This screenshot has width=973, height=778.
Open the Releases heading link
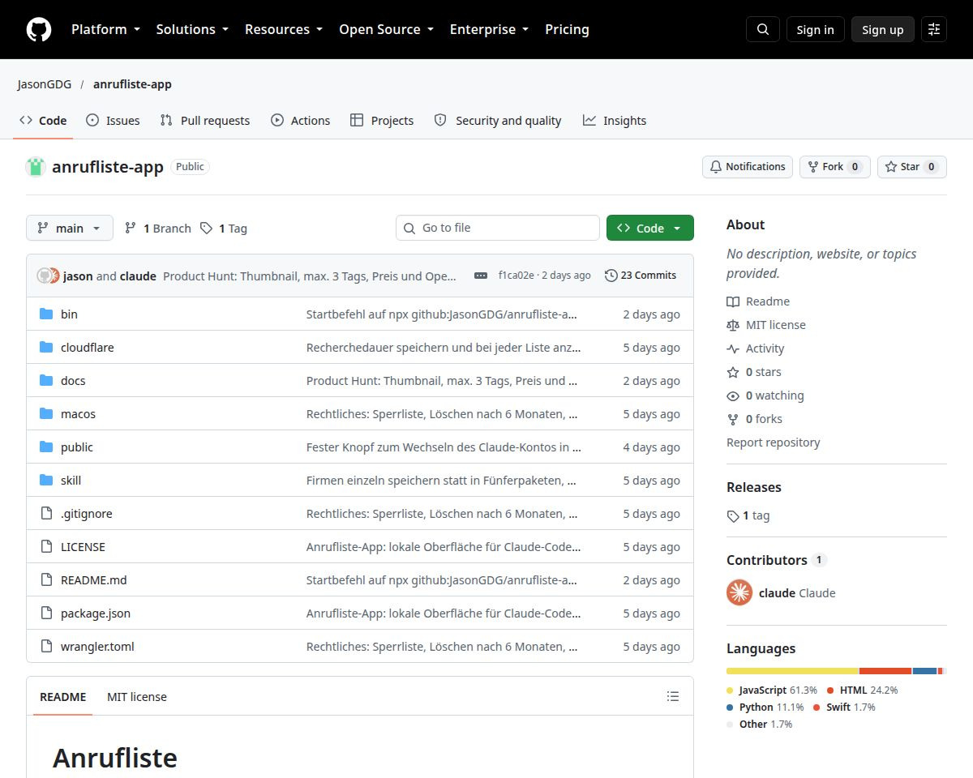click(754, 487)
